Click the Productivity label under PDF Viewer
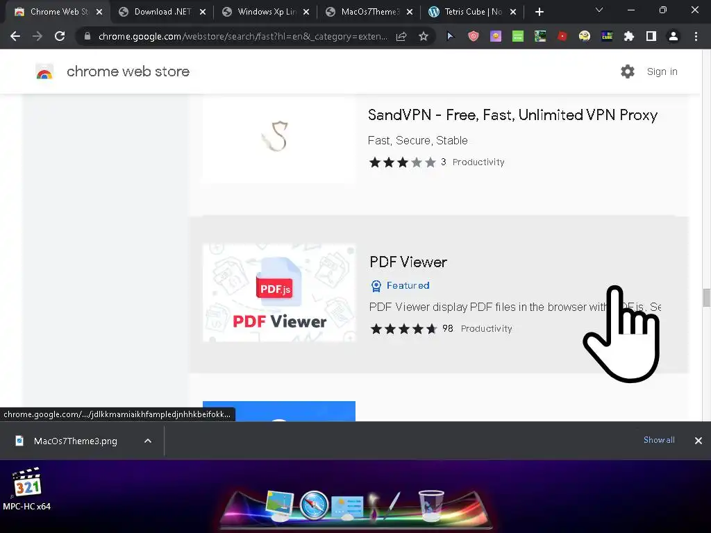 click(486, 328)
